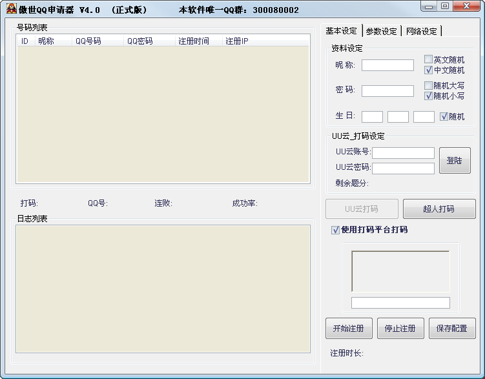The height and width of the screenshot is (379, 485).
Task: Click the 登陆 button
Action: point(455,160)
